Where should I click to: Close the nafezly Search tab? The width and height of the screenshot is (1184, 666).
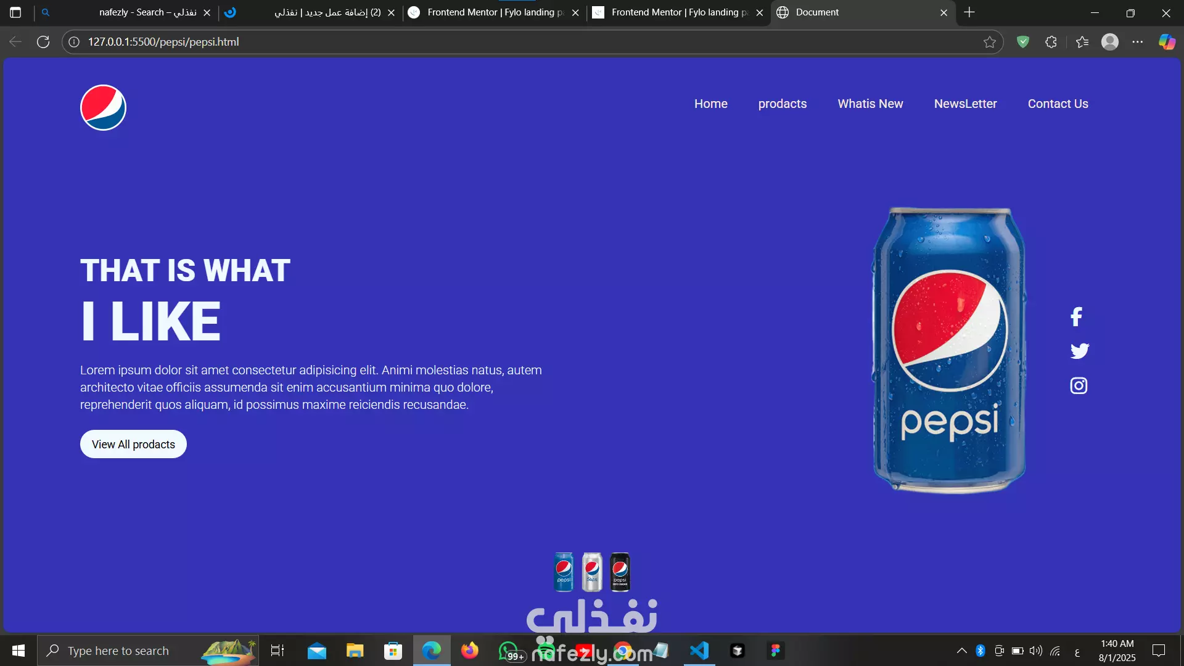(x=207, y=12)
